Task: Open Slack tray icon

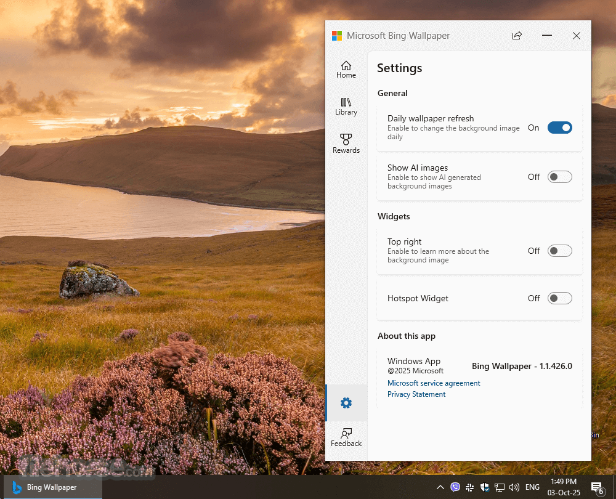Action: (x=469, y=488)
